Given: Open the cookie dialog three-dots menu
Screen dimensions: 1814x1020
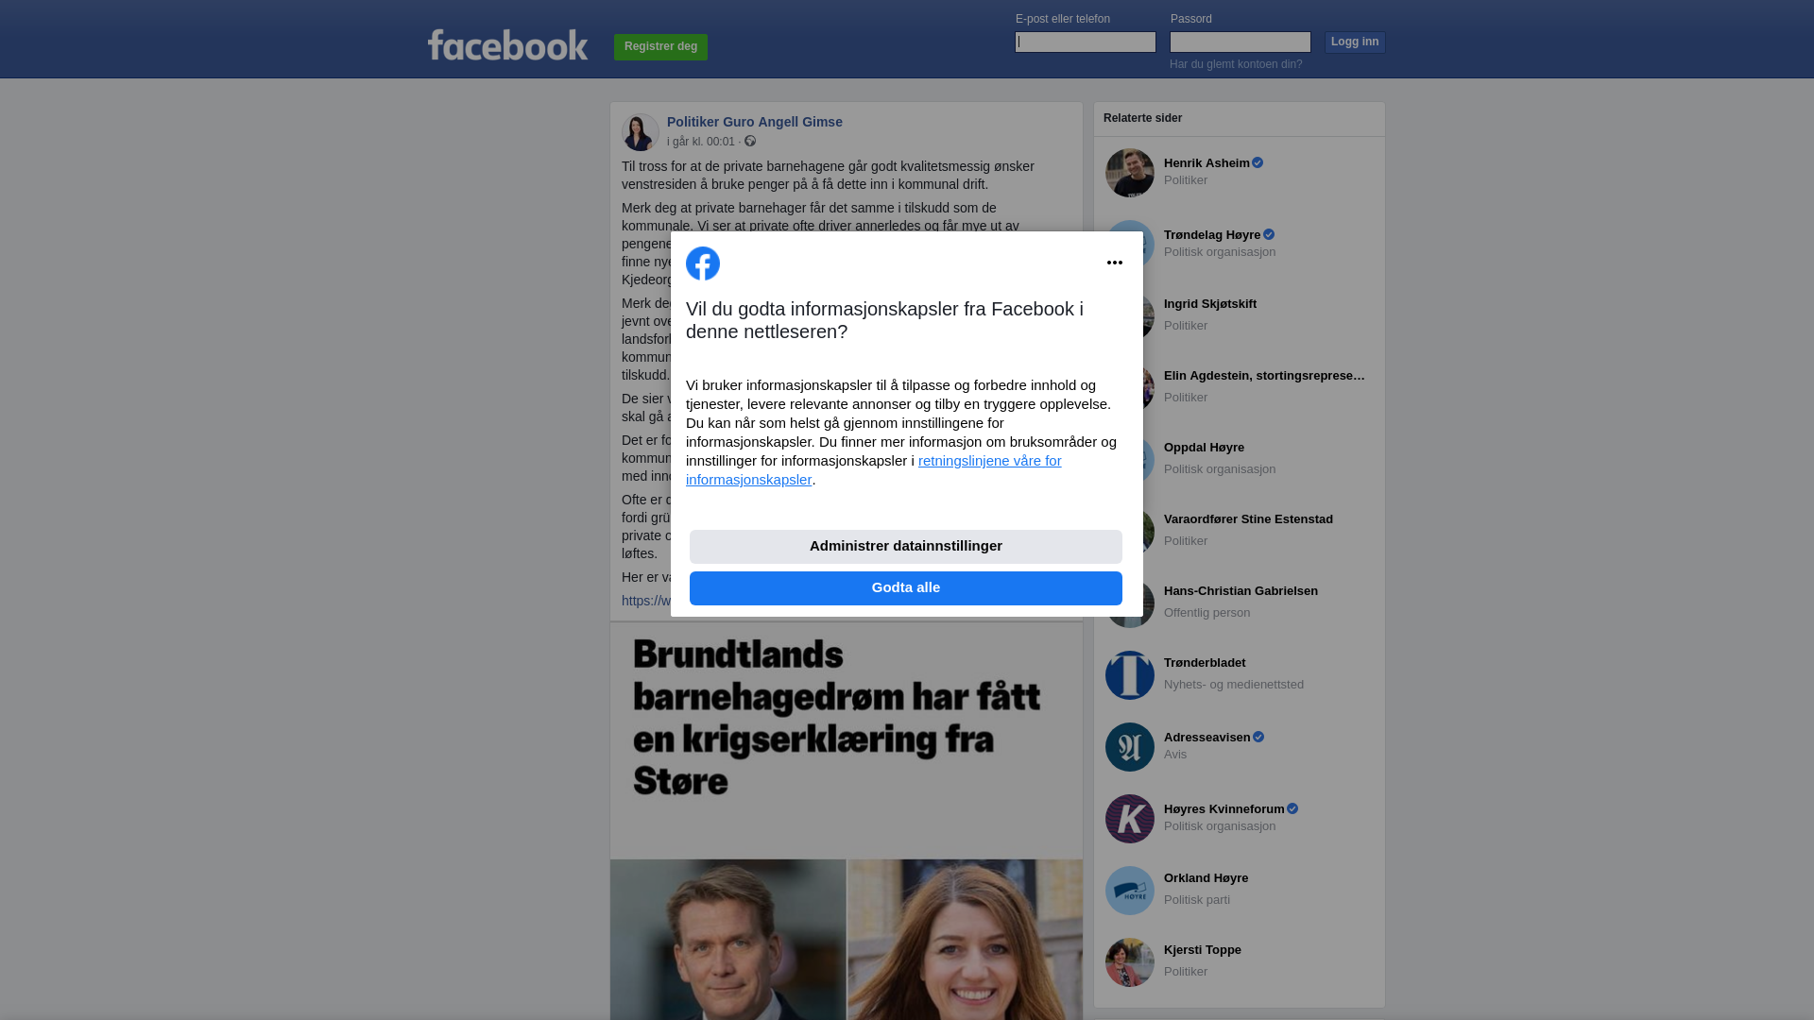Looking at the screenshot, I should click(x=1115, y=263).
